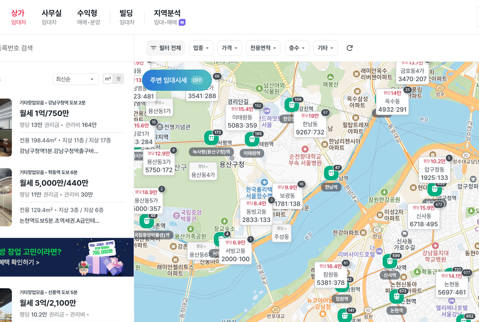Click the marker with 152 listings near 경리단길
The height and width of the screenshot is (322, 479).
(x=258, y=106)
